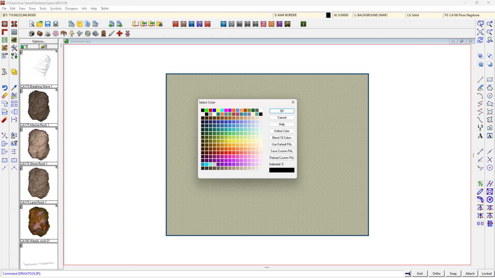Click the Zoom Extents icon
Screen dimensions: 495x278
point(480,32)
